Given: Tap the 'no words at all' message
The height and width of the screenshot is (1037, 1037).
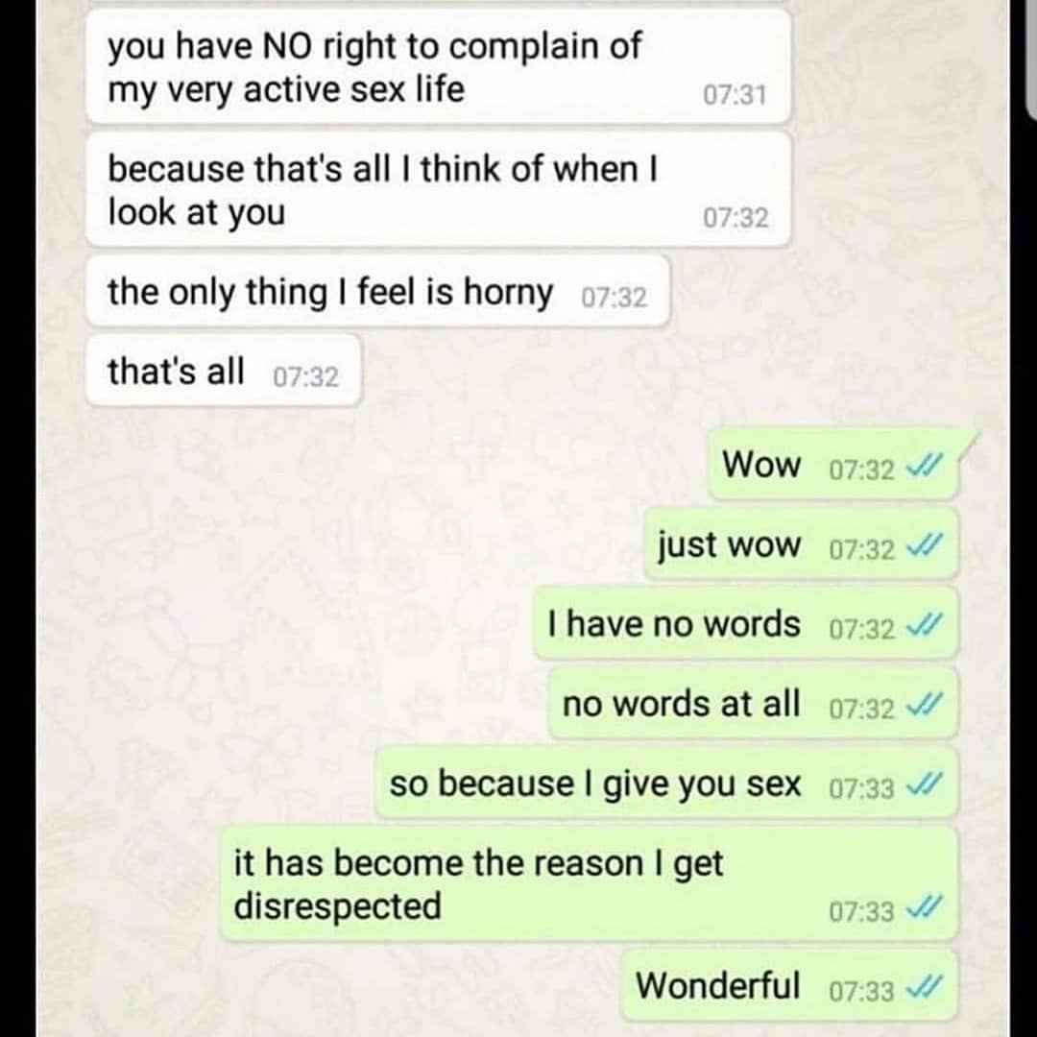Looking at the screenshot, I should pos(754,703).
